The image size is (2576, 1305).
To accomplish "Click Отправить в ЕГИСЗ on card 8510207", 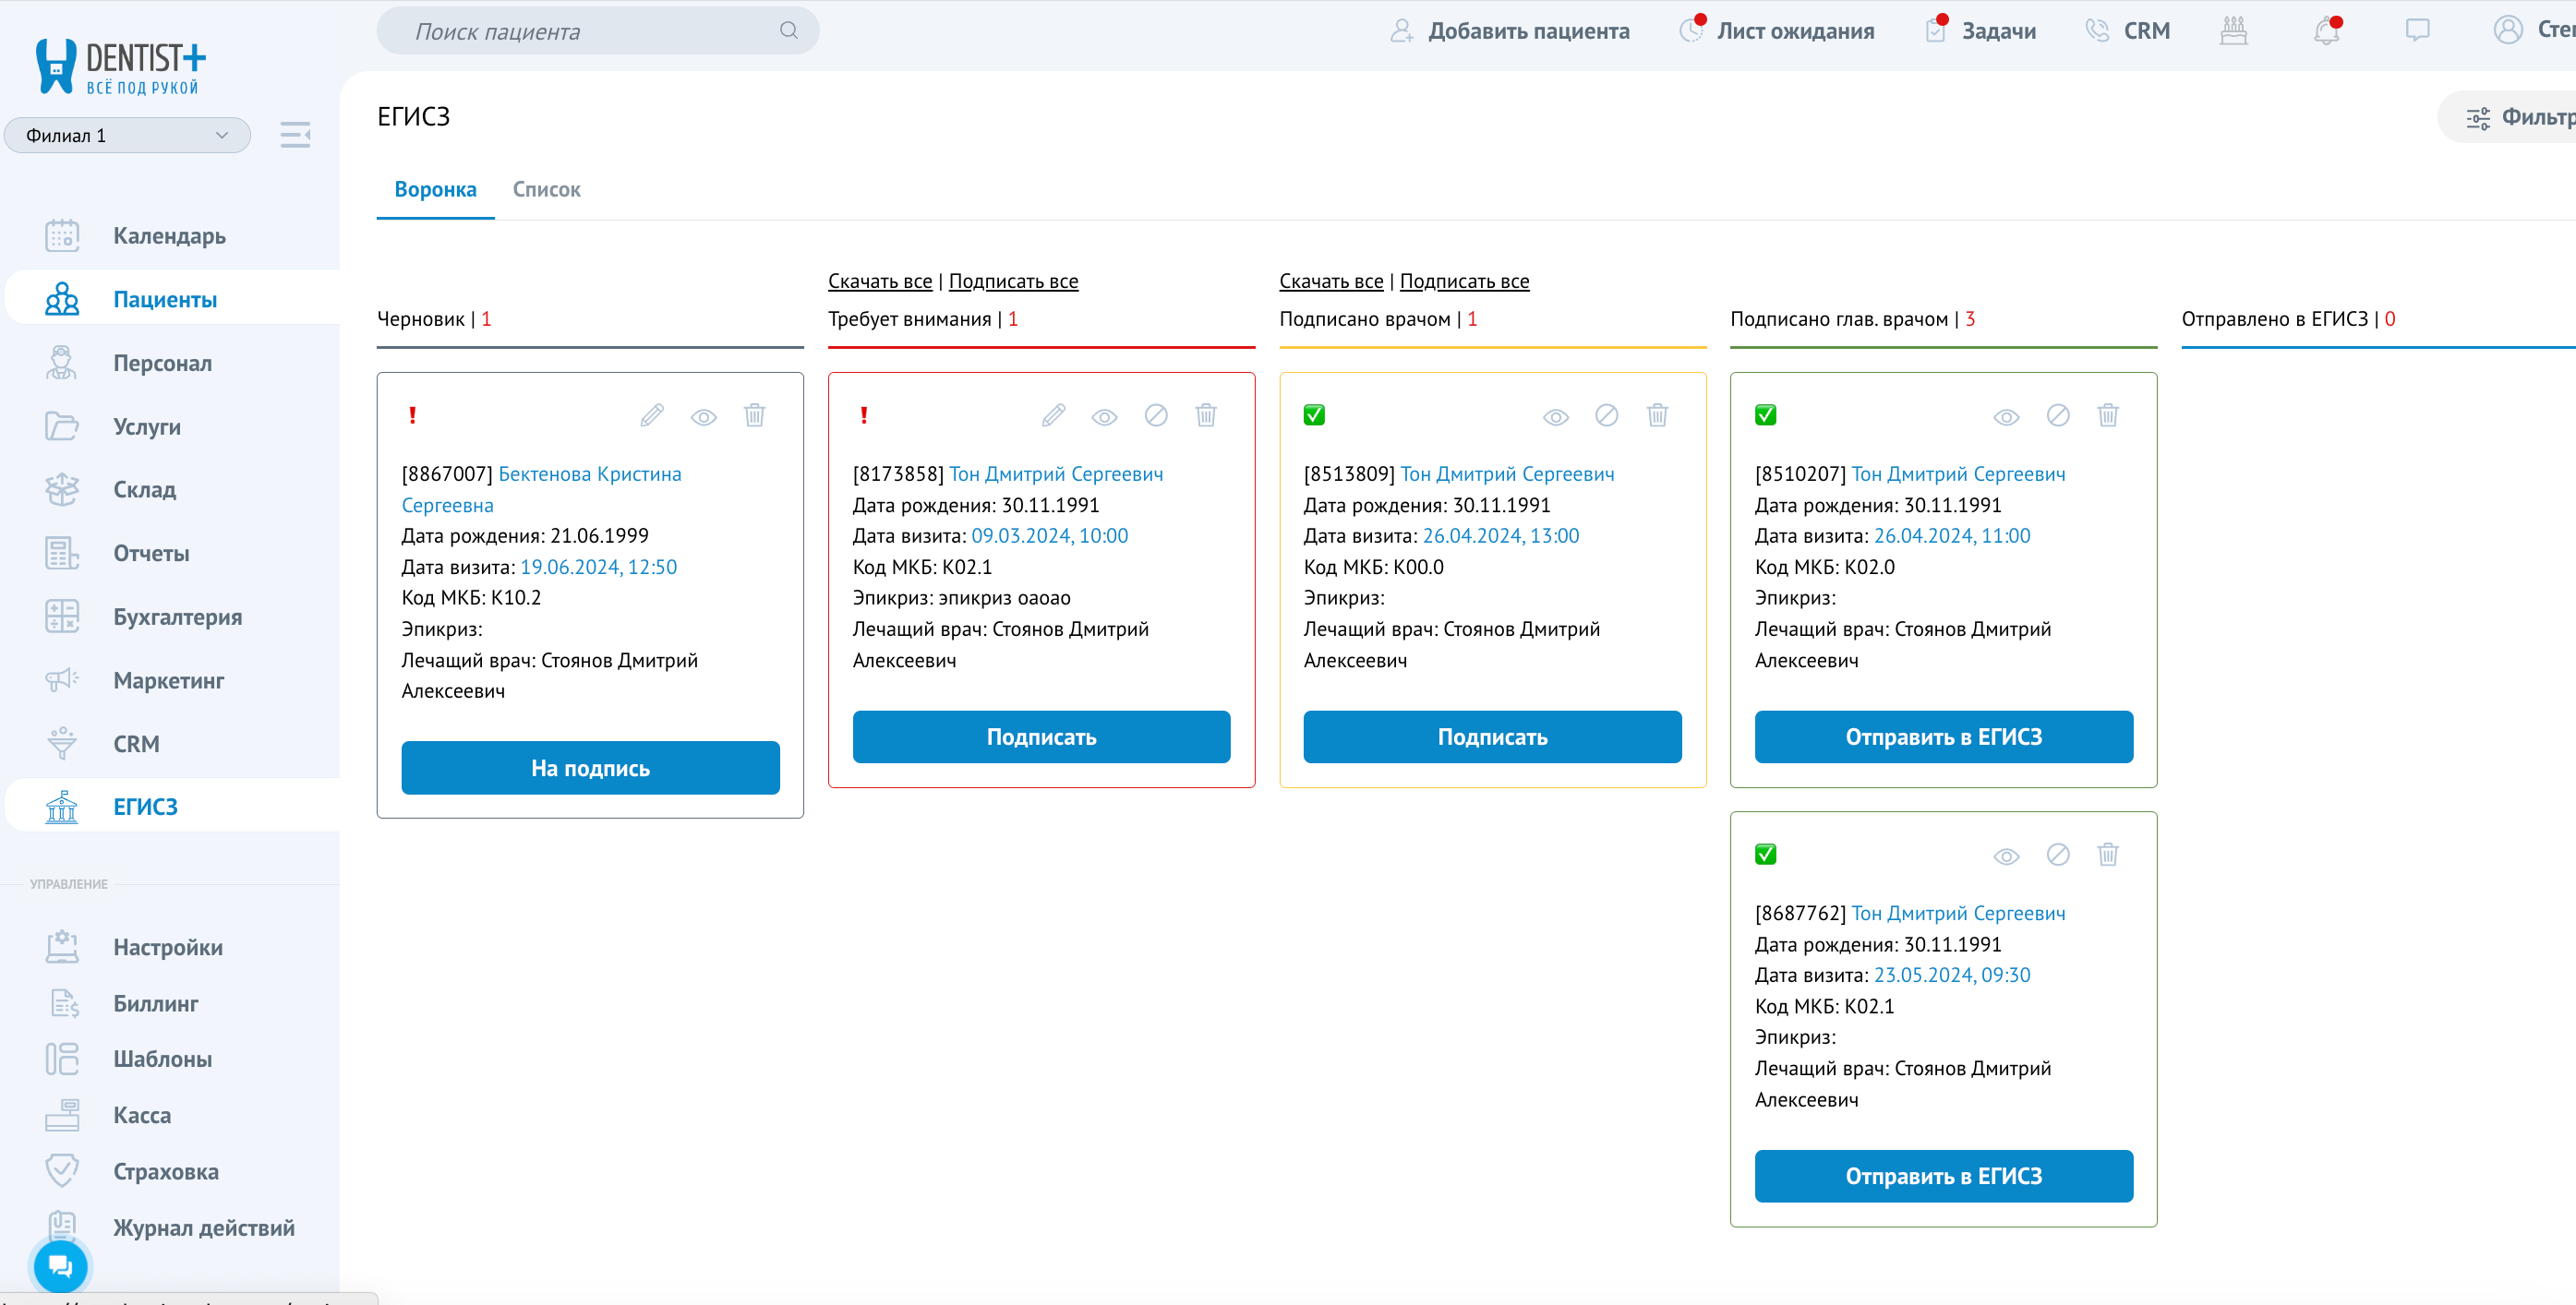I will 1943,736.
